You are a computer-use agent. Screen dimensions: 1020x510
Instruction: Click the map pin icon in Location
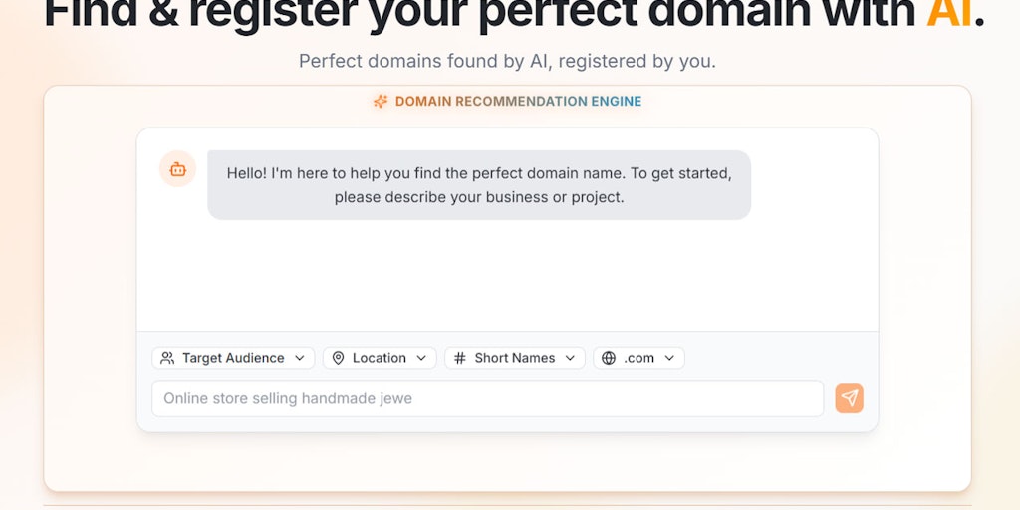[338, 358]
